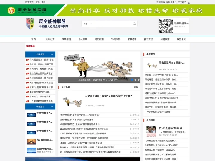The width and height of the screenshot is (215, 161).
Task: Click 返回旧版 link at top right
Action: (x=161, y=2)
